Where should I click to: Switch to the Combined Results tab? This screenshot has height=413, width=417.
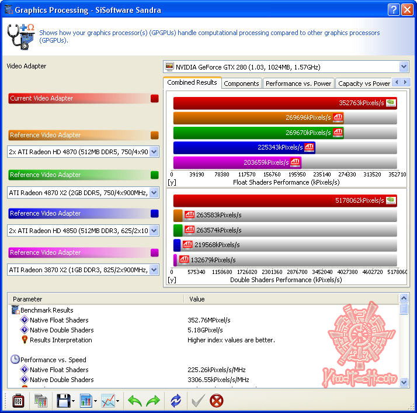click(x=192, y=83)
